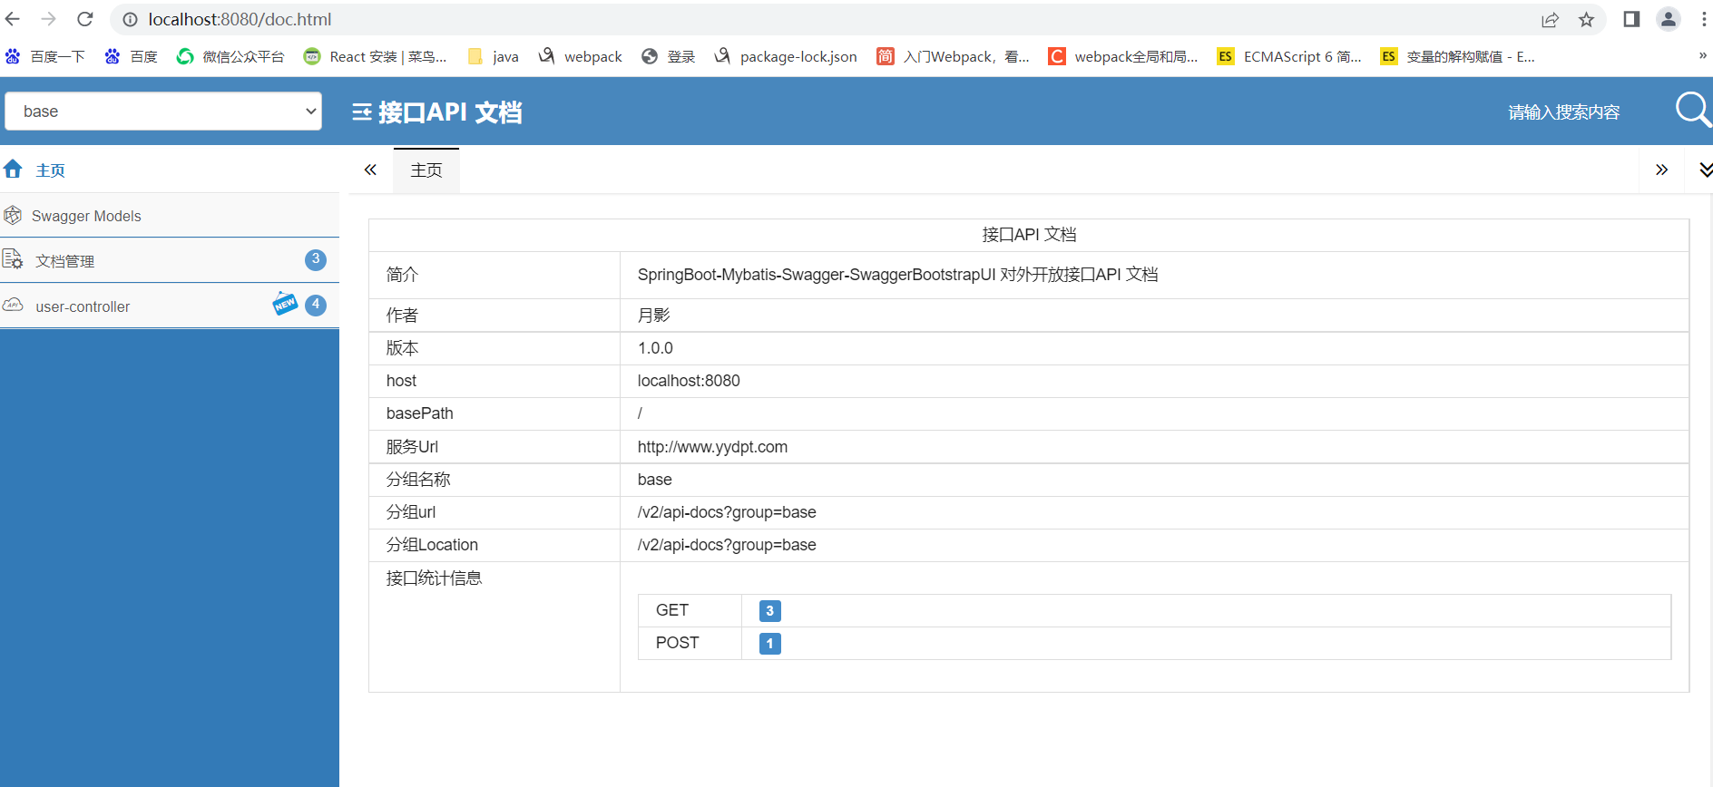Click the user-controller count badge 4

pyautogui.click(x=316, y=305)
